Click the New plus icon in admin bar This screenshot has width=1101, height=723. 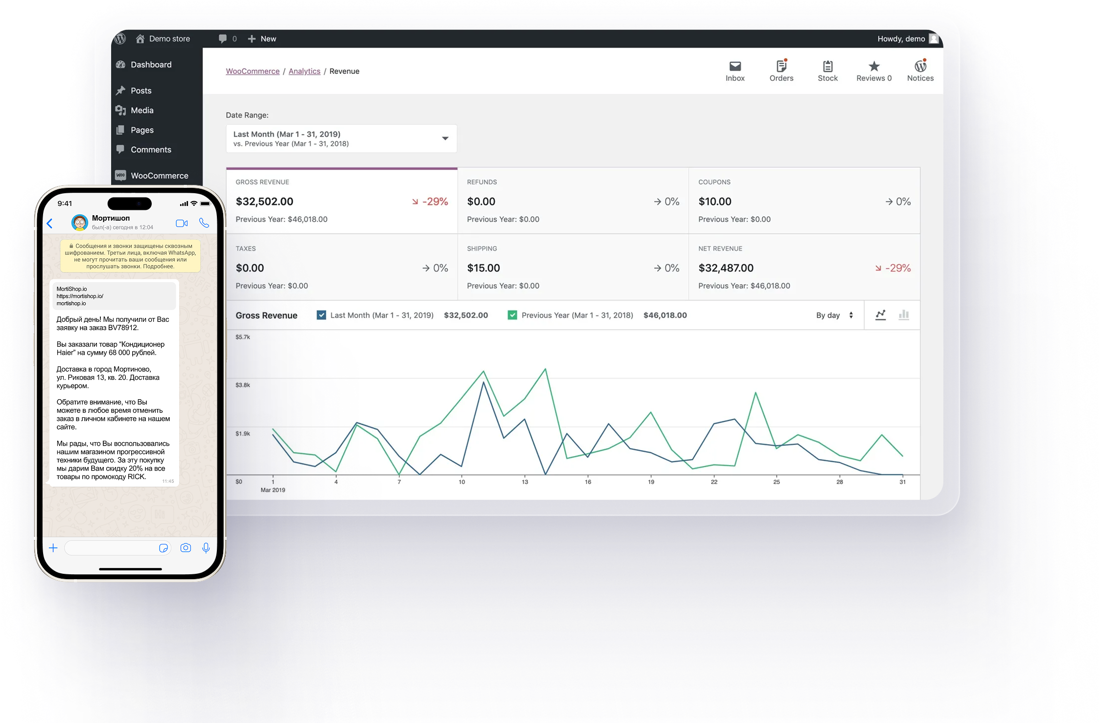pyautogui.click(x=252, y=39)
